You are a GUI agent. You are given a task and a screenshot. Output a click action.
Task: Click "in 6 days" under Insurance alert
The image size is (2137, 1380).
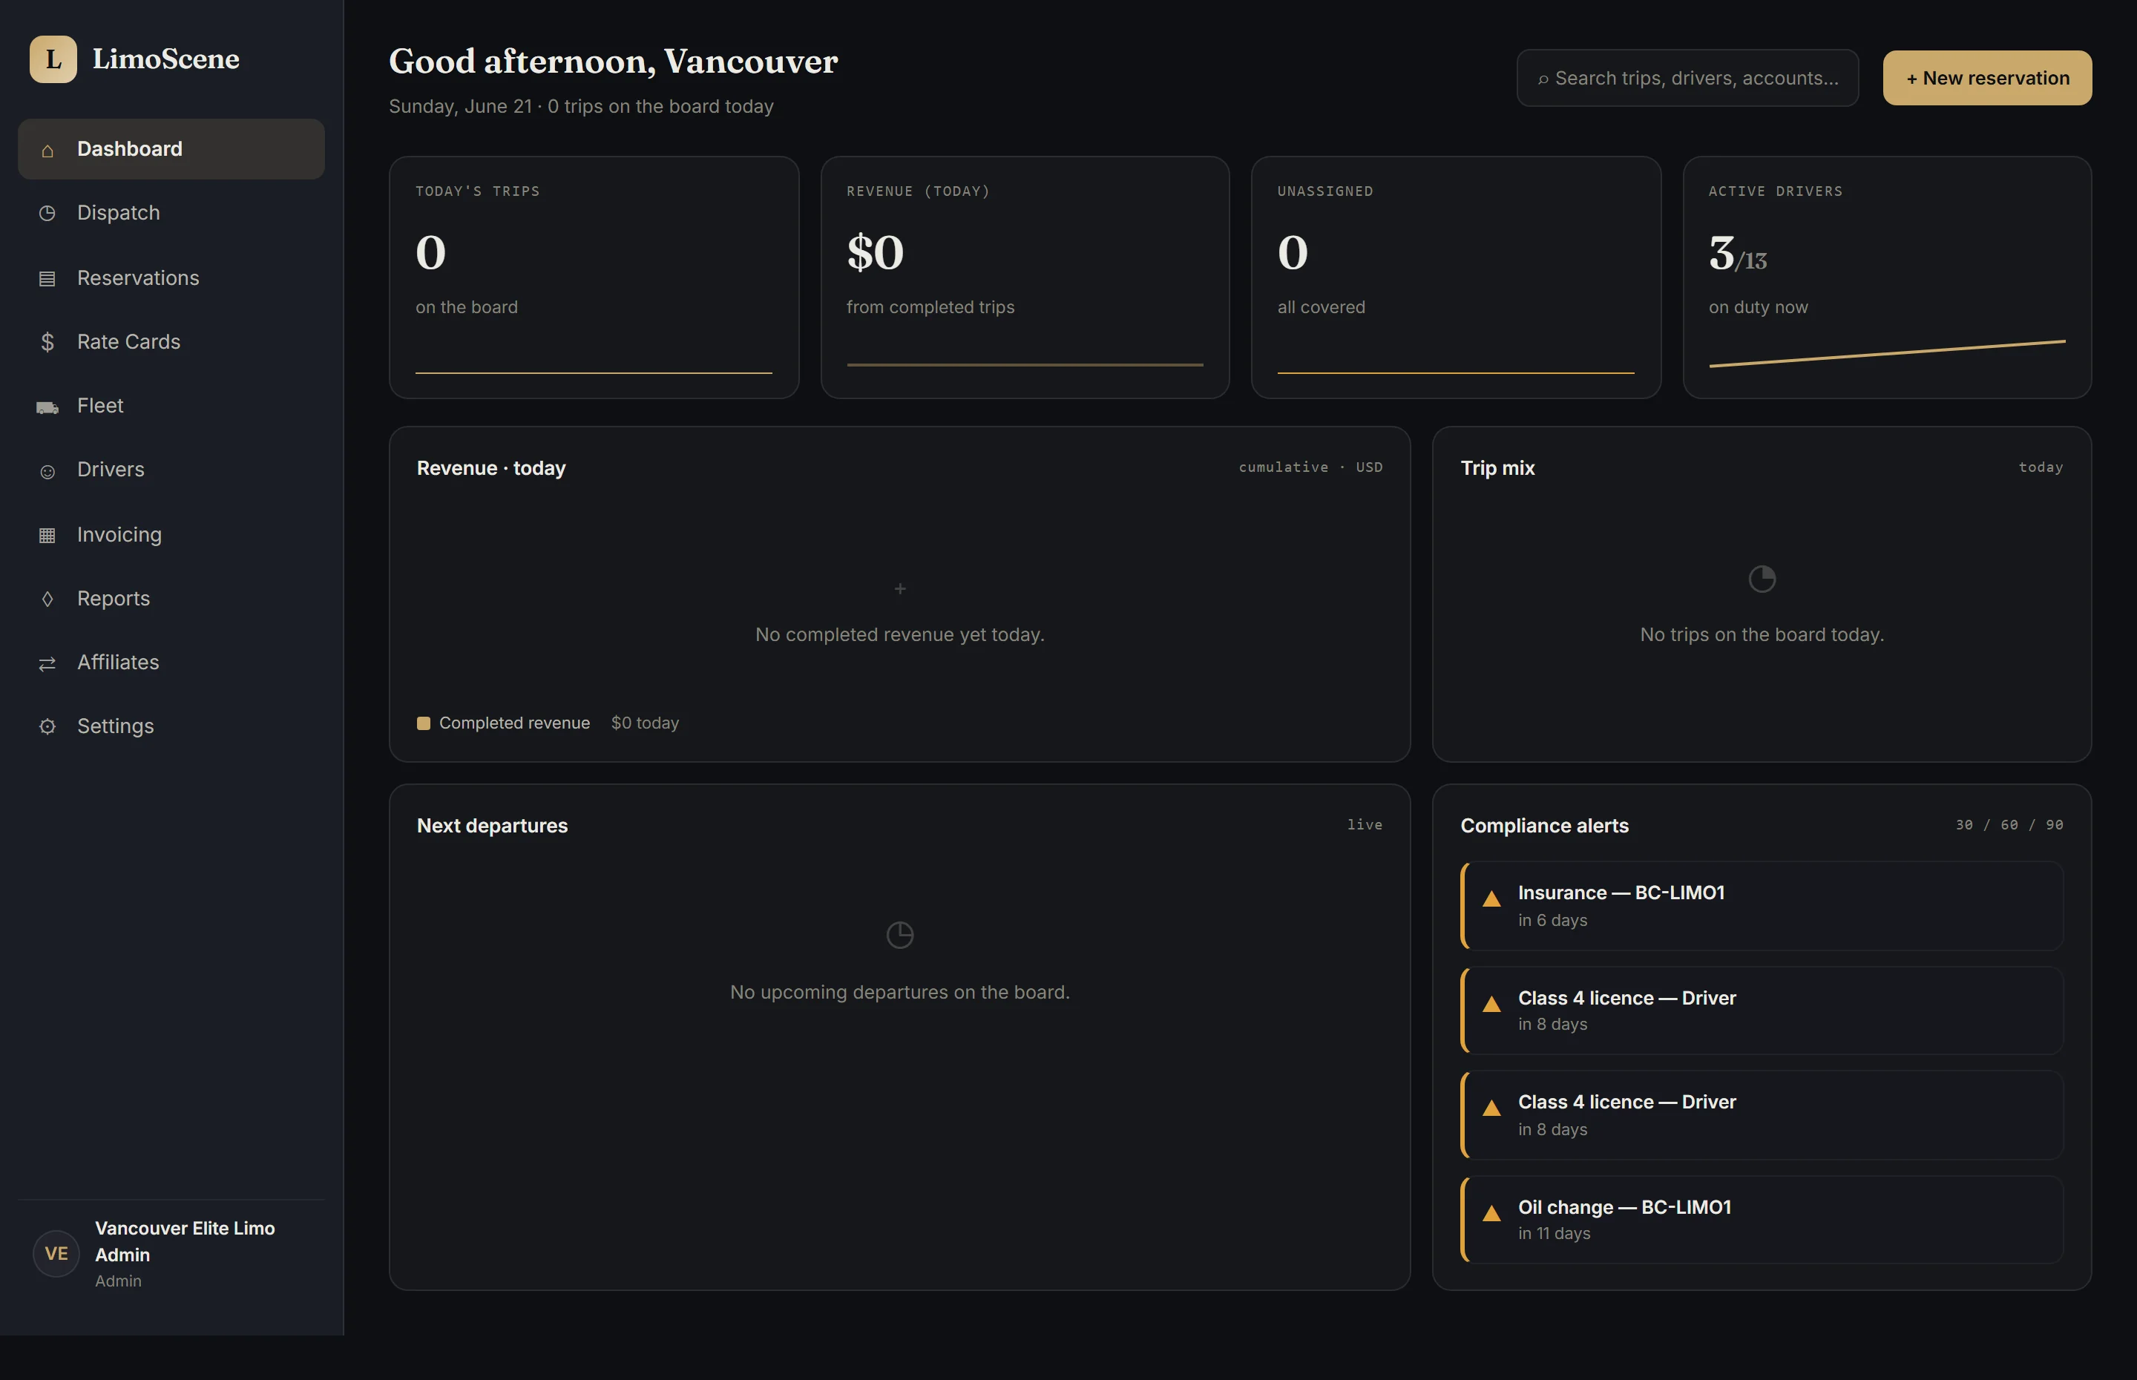pos(1553,920)
